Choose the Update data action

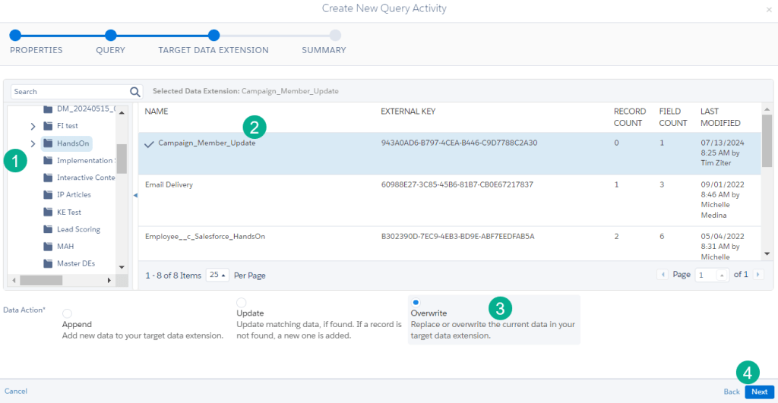tap(242, 303)
